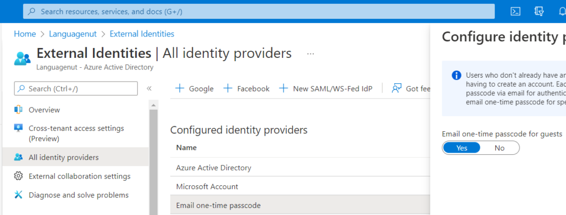Open the notifications bell icon
The image size is (566, 215).
(562, 12)
